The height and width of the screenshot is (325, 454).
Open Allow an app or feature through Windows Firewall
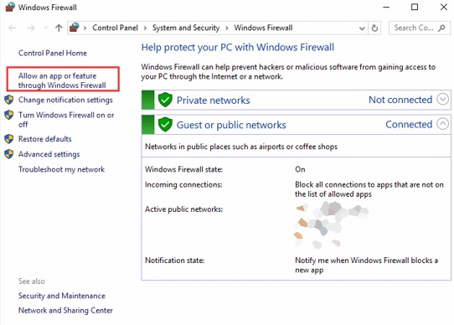62,80
